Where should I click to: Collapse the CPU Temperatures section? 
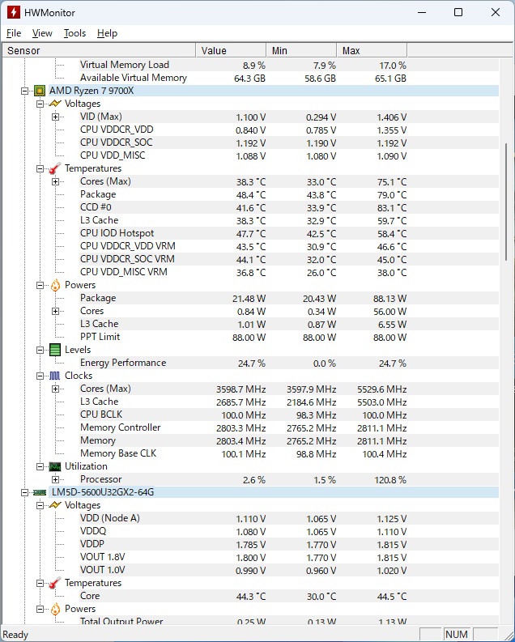point(40,168)
